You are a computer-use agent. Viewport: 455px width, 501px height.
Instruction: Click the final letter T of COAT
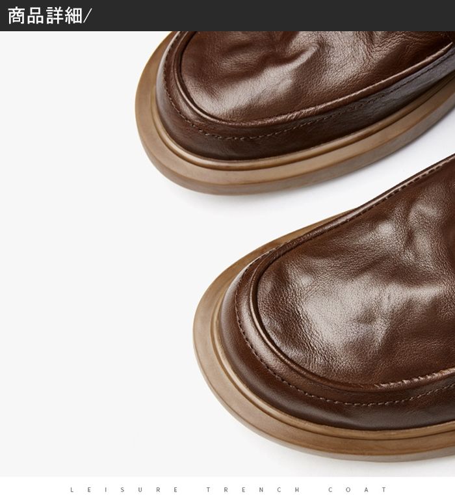click(385, 489)
